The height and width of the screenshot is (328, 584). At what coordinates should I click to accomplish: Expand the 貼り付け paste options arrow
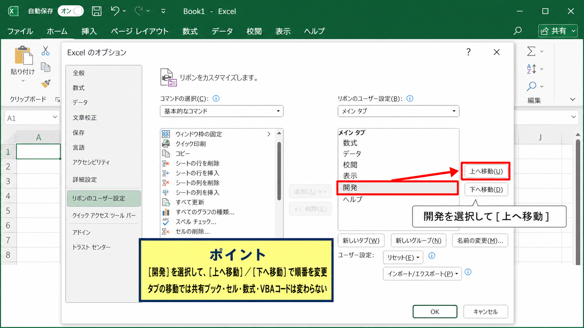[23, 81]
